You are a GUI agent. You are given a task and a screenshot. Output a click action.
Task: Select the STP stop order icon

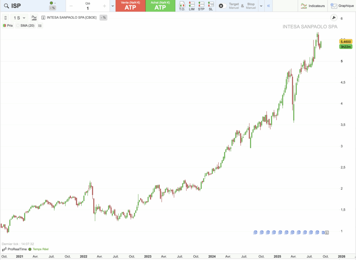coord(201,6)
